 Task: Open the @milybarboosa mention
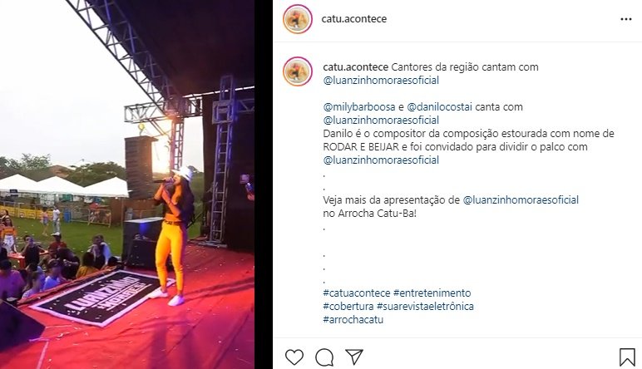click(x=359, y=107)
